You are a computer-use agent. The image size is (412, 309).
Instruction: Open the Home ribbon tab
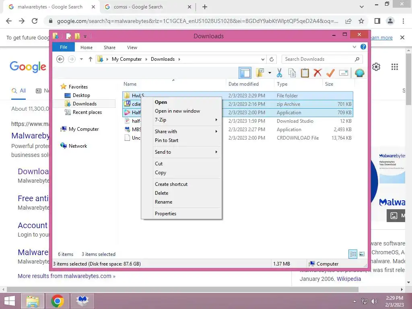coord(87,47)
